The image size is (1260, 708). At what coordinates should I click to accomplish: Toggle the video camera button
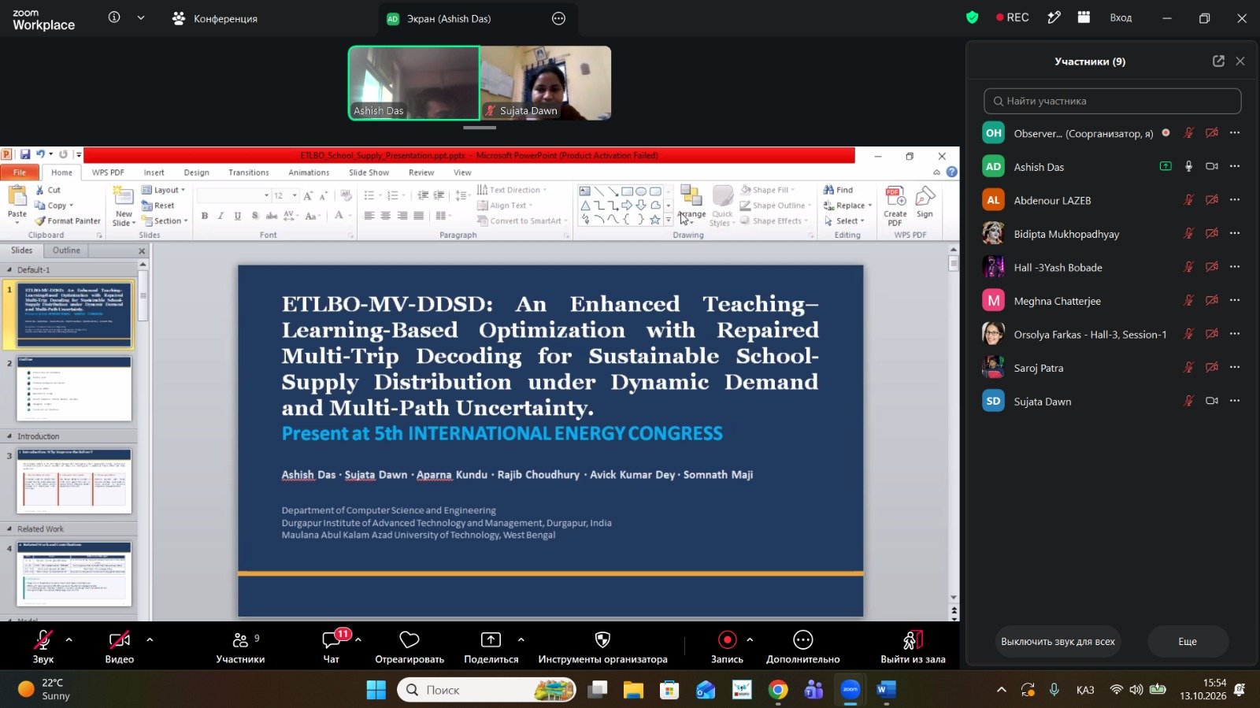tap(120, 640)
